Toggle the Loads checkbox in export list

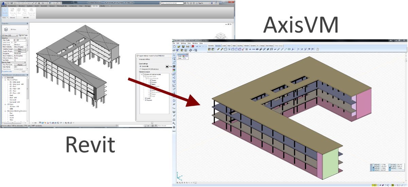click(x=146, y=98)
